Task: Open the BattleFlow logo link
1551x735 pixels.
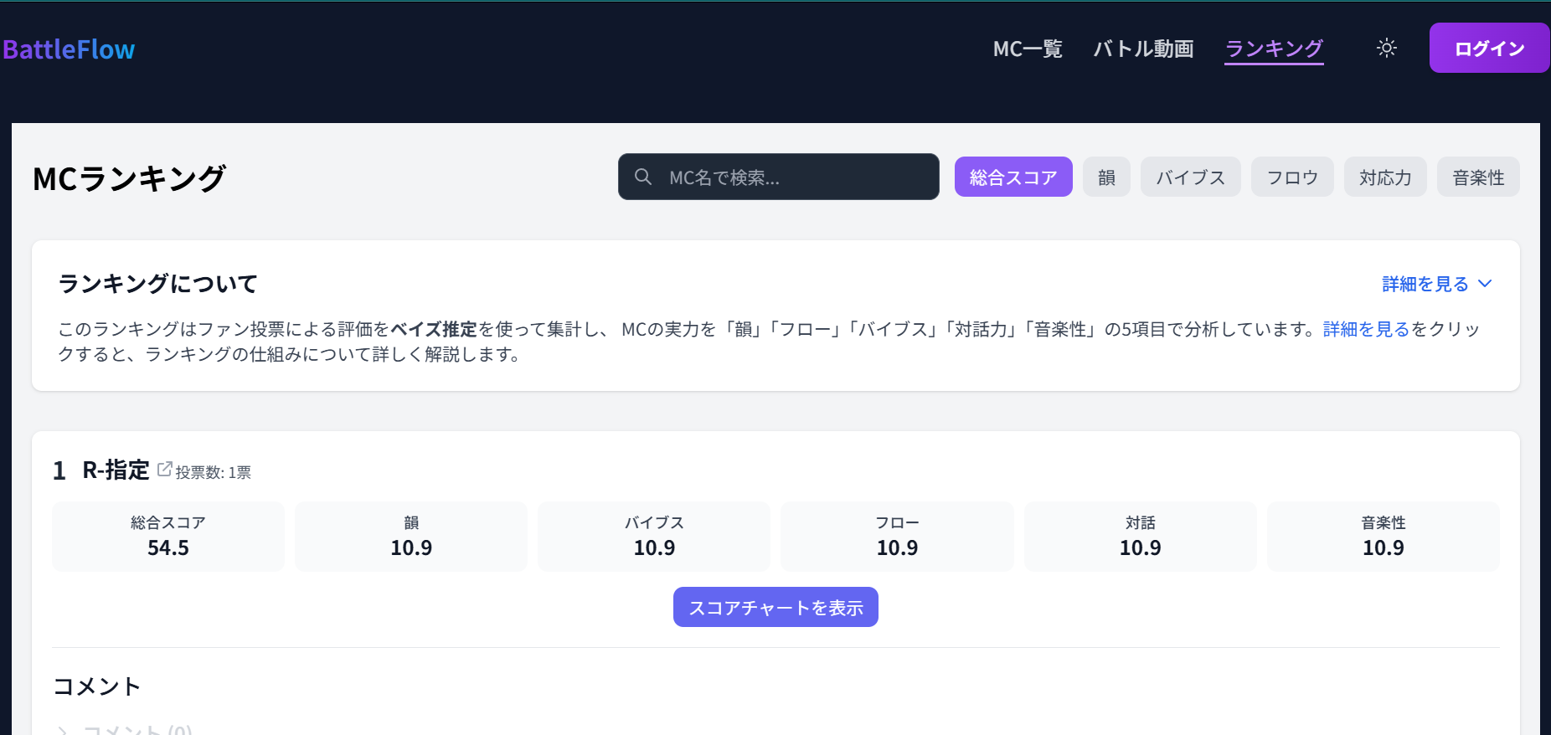Action: [x=69, y=49]
